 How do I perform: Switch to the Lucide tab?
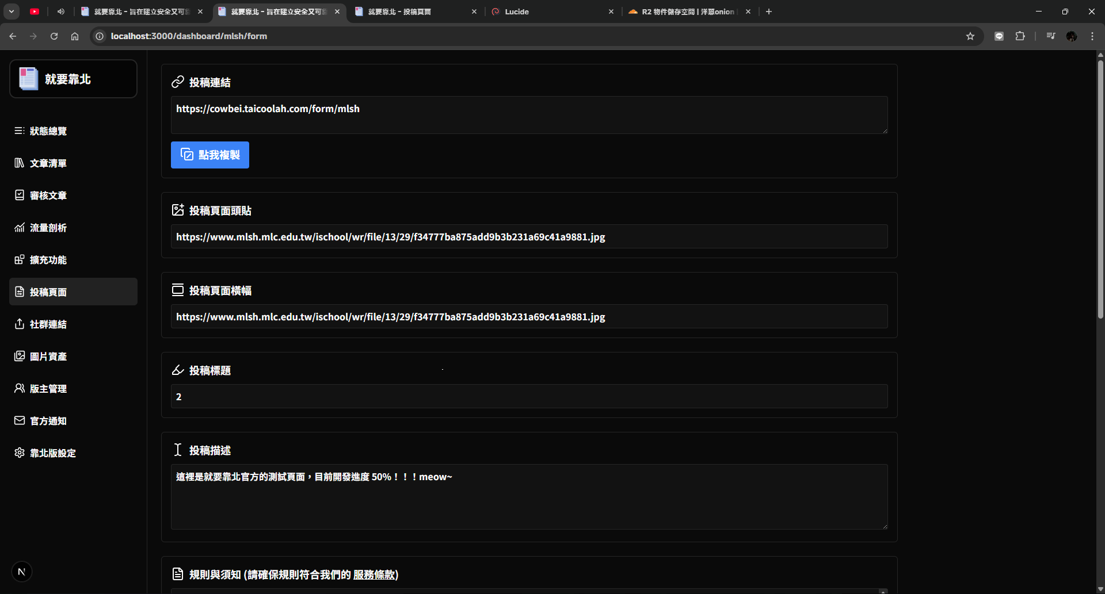[551, 12]
